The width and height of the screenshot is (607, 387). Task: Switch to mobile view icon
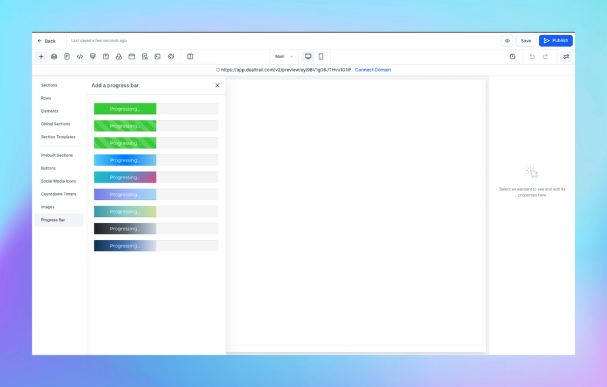coord(321,57)
